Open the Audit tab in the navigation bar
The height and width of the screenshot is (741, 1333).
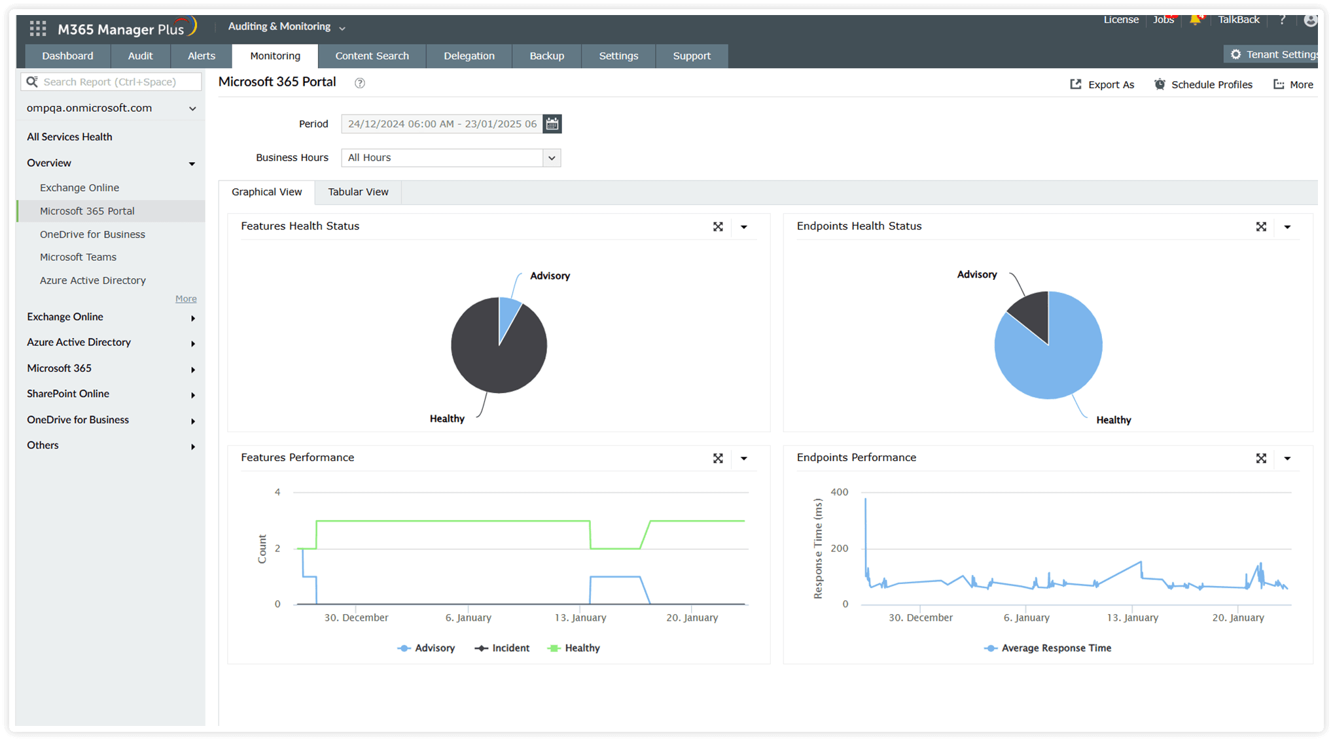pyautogui.click(x=140, y=56)
